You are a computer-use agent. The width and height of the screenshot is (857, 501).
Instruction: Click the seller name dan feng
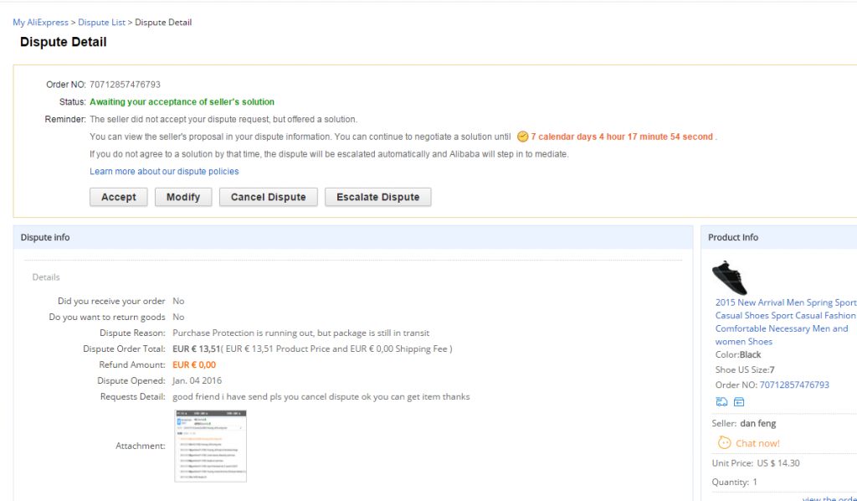tap(757, 423)
